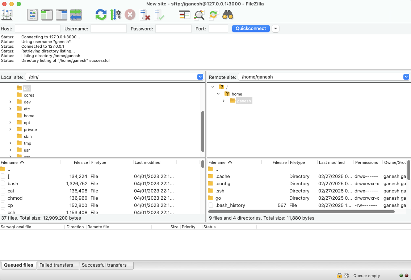411x280 pixels.
Task: Open the Site Manager
Action: tap(7, 15)
